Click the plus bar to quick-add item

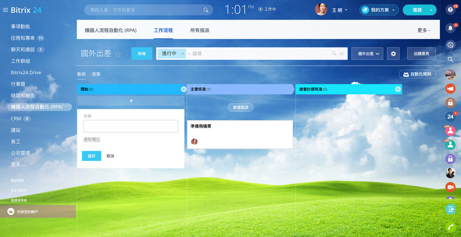[x=131, y=101]
